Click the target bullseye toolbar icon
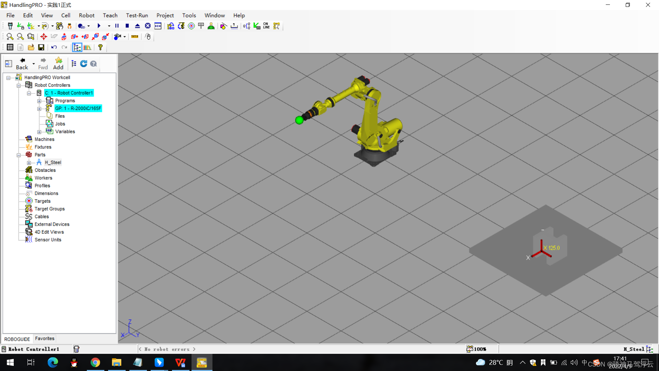The width and height of the screenshot is (659, 371). point(191,26)
